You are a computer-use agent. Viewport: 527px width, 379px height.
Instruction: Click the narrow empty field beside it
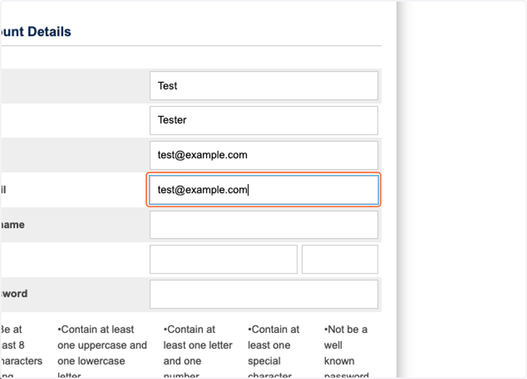point(340,259)
